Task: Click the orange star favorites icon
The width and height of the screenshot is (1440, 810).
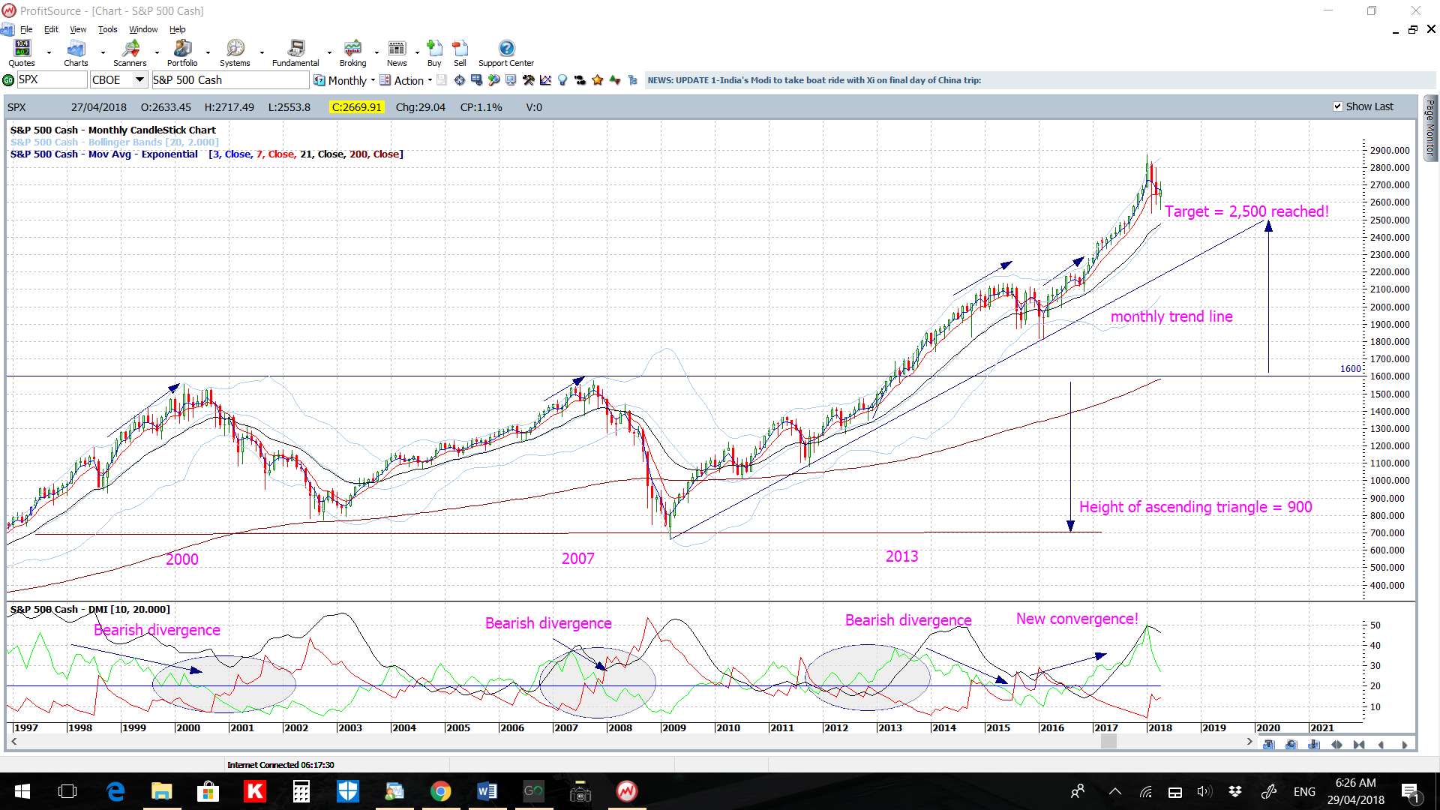Action: tap(598, 80)
